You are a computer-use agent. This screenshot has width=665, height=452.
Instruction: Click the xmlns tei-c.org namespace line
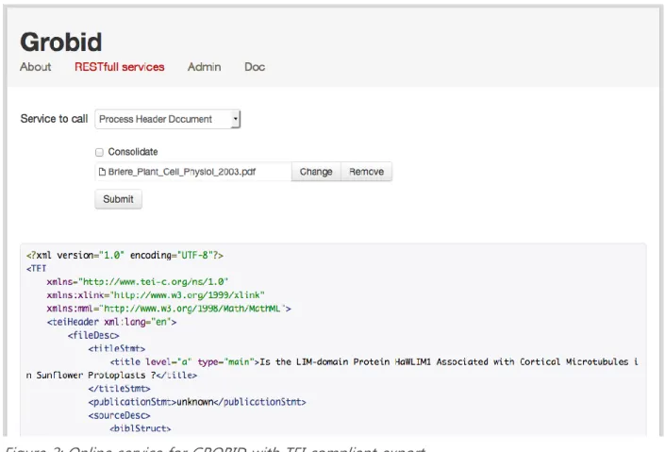[x=138, y=282]
